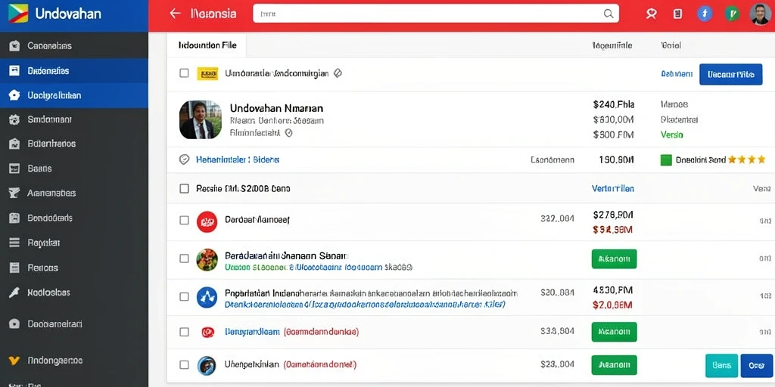Viewport: 775px width, 387px height.
Task: Tick the Dardaal Manoeef checkbox
Action: (184, 220)
